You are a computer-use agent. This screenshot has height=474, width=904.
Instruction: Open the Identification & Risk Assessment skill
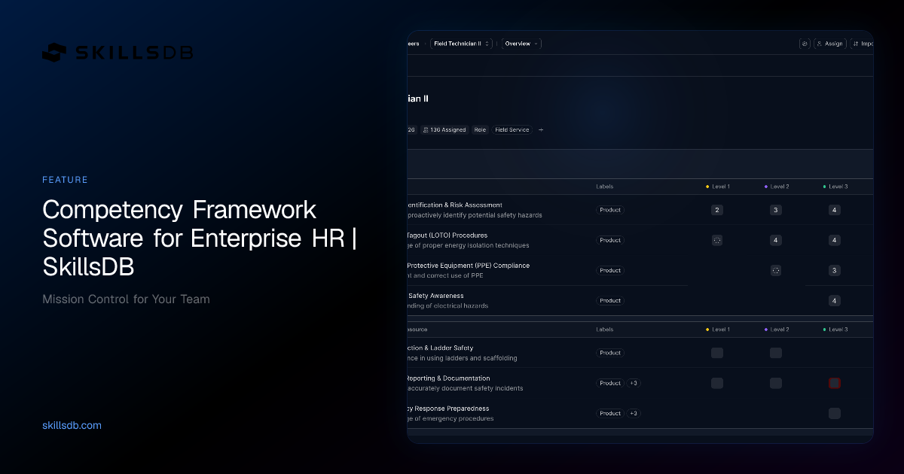coord(455,205)
